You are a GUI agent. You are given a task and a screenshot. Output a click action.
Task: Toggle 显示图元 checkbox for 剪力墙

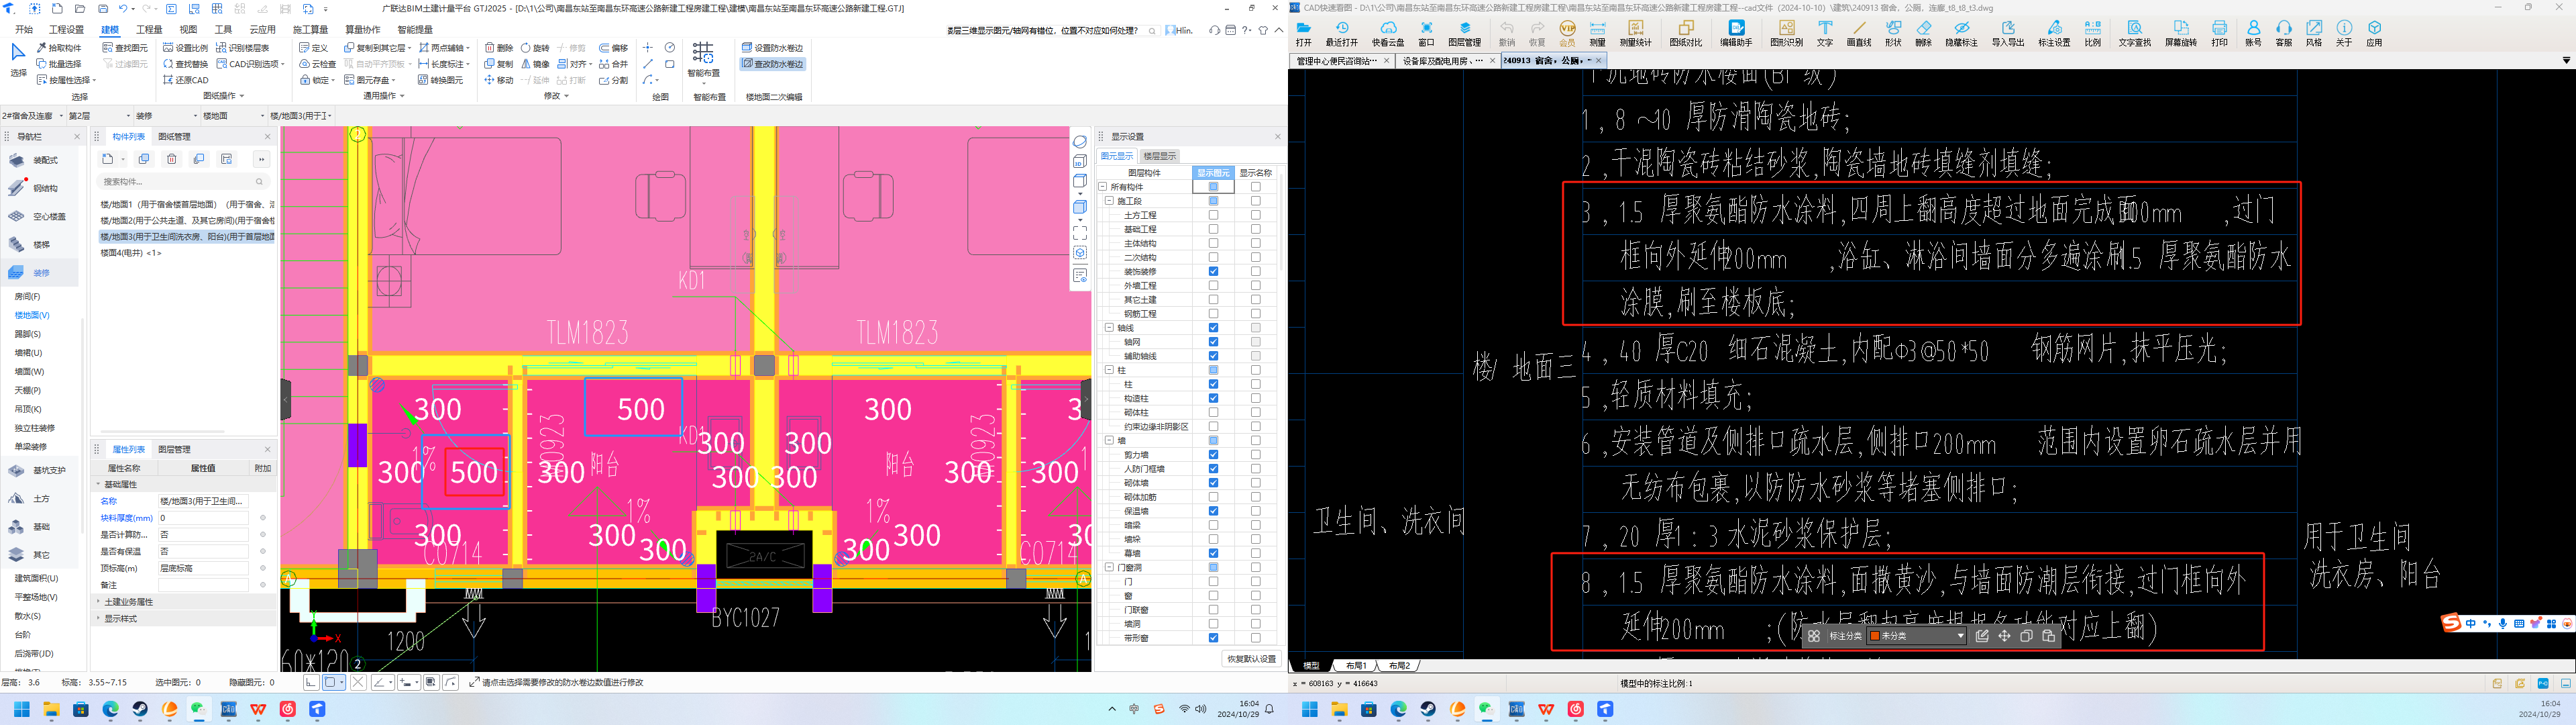pos(1213,454)
